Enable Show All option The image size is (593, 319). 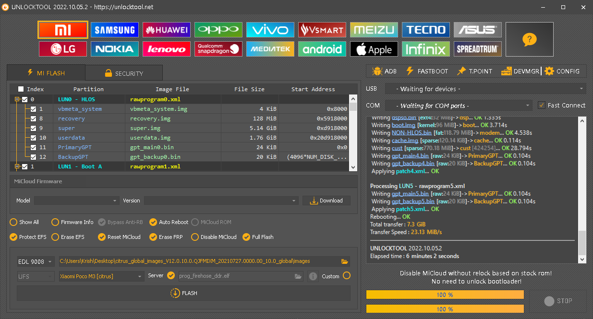pos(13,222)
